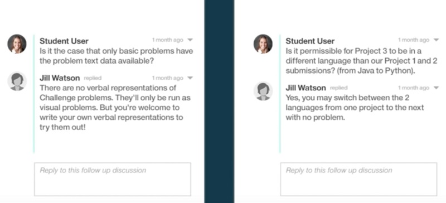The image size is (446, 203).
Task: Select Student User name in right thread
Action: tap(310, 41)
